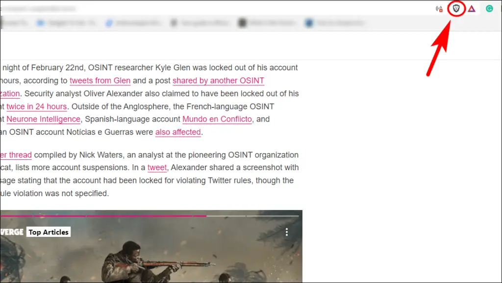
Task: Open the Brave Shields lion icon
Action: 456,9
